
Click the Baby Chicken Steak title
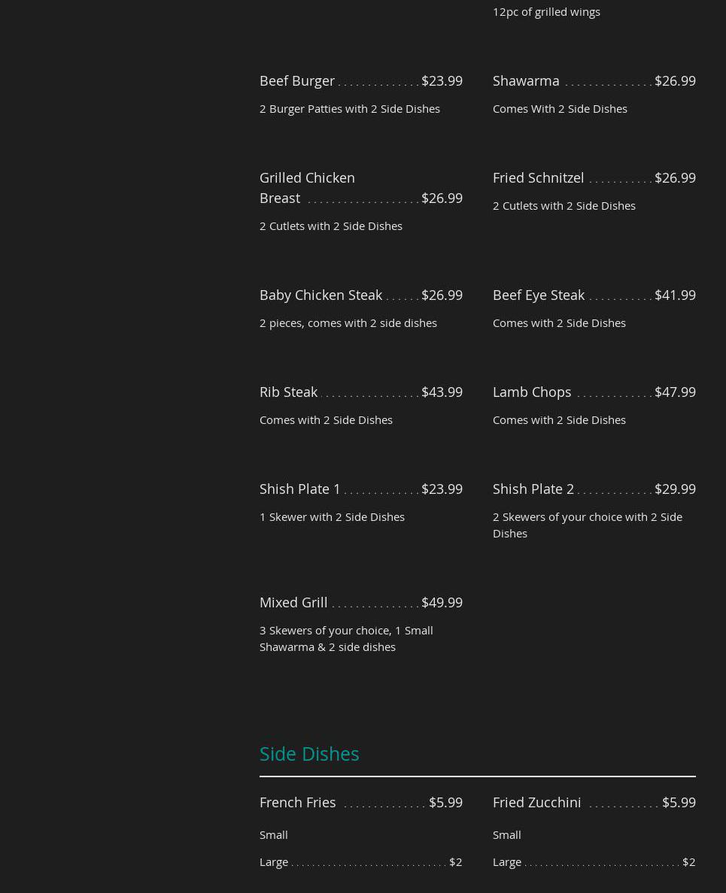coord(320,295)
